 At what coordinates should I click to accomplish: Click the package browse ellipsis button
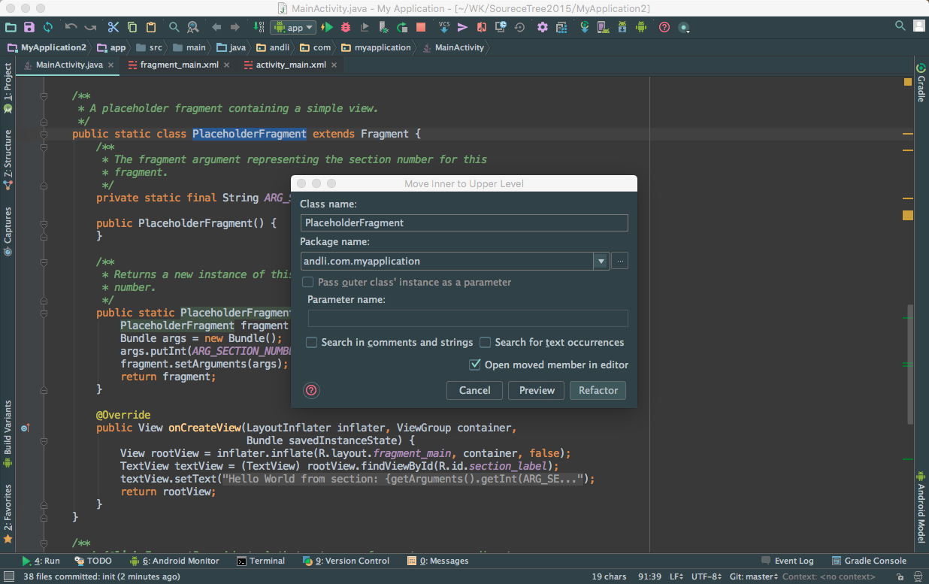pyautogui.click(x=620, y=262)
